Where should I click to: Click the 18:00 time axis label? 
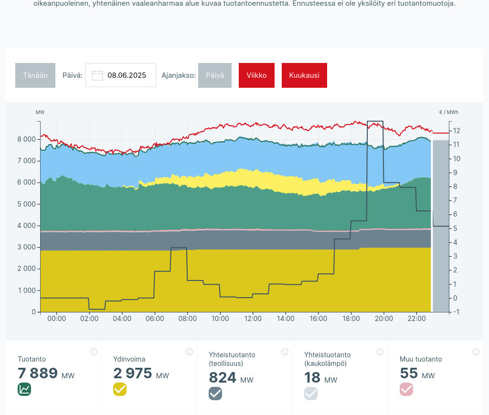click(x=351, y=319)
